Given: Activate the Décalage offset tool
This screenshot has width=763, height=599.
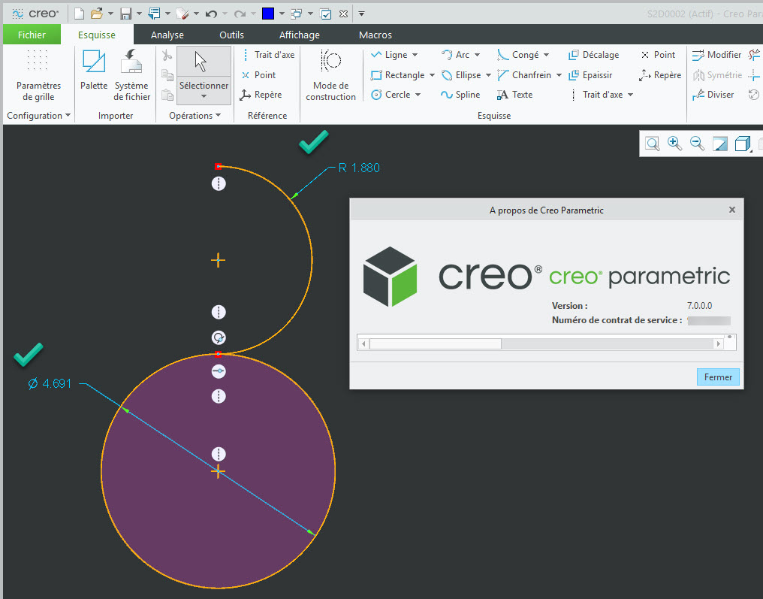Looking at the screenshot, I should (x=593, y=55).
